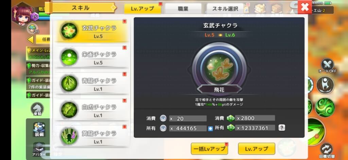The height and width of the screenshot is (160, 348).
Task: Select the 黄龍チャクラ skill icon
Action: pos(69,136)
